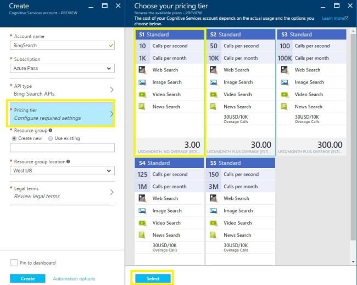Click Video Search icon in S1 Standard card

[x=142, y=94]
